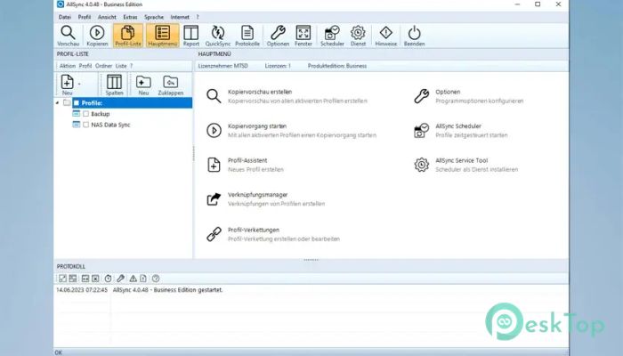Create new profile with Neu document icon

click(67, 85)
